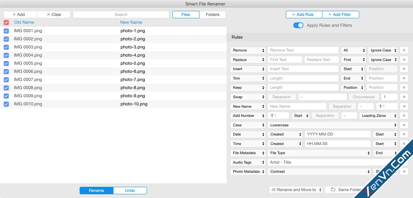413x198 pixels.
Task: Select IMG 0008.png old name
Action: coord(28,88)
